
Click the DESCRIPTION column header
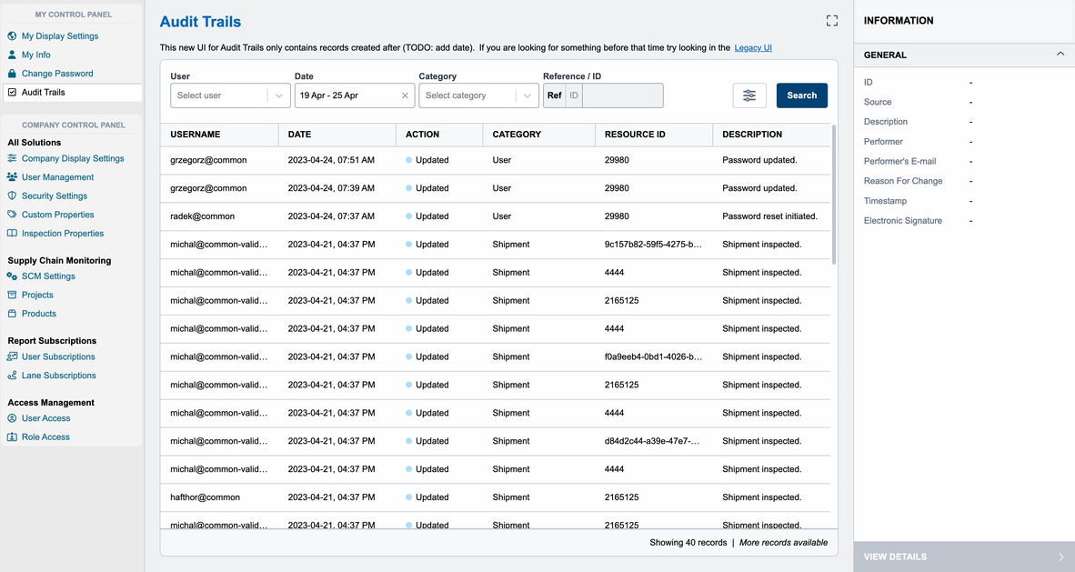click(771, 135)
